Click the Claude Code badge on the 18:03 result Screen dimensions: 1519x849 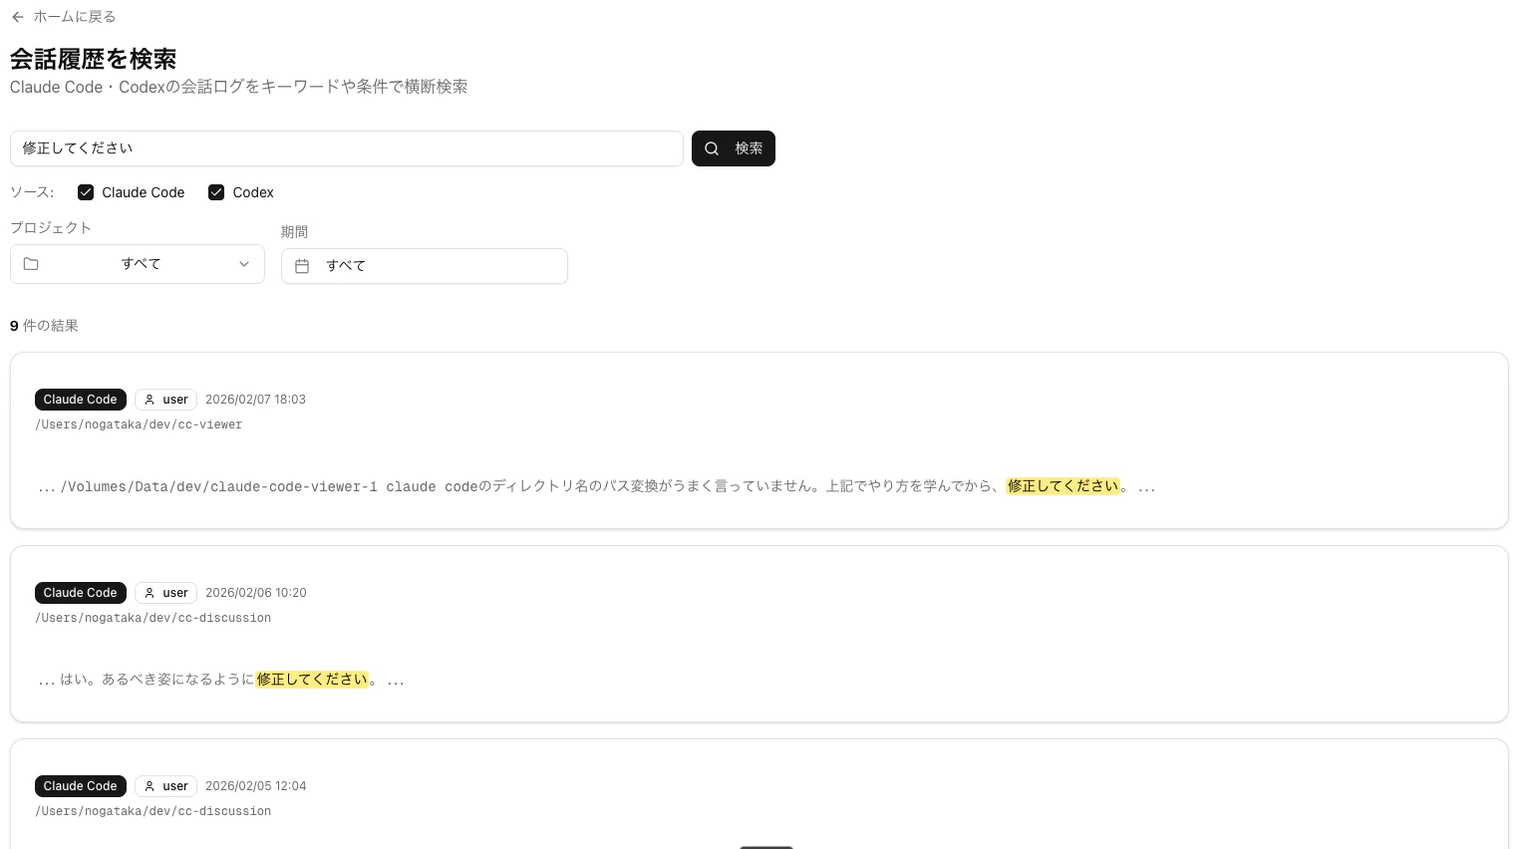pos(81,400)
